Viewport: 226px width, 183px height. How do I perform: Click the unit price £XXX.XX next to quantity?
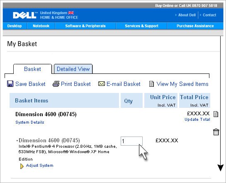click(167, 140)
